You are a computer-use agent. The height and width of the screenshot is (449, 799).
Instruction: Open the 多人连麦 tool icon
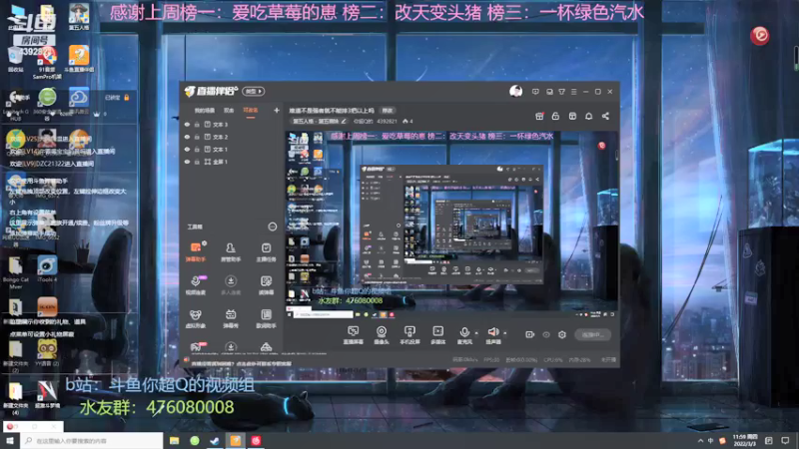[231, 284]
